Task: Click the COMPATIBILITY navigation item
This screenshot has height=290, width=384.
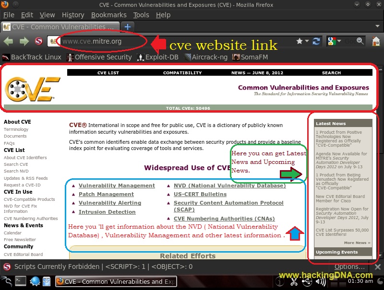Action: [x=182, y=73]
